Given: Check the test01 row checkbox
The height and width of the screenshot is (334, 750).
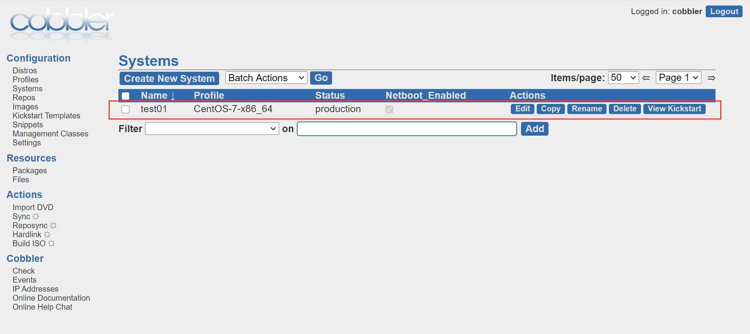Looking at the screenshot, I should [125, 109].
